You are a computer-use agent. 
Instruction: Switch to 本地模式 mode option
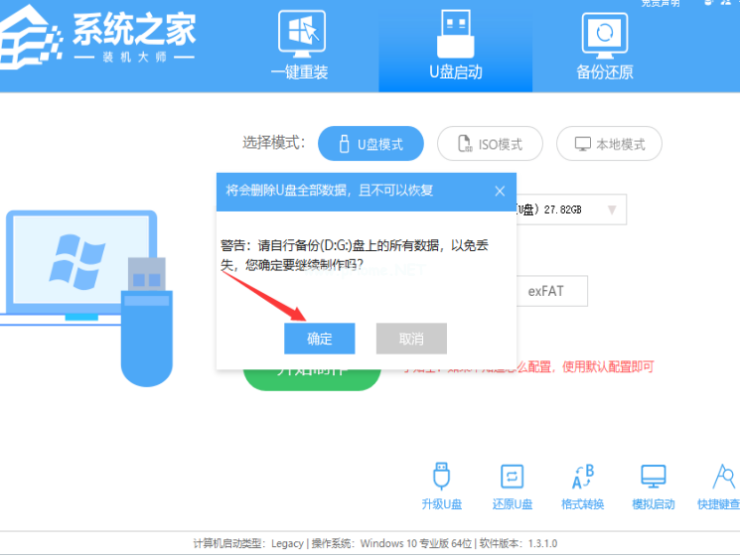pyautogui.click(x=609, y=144)
